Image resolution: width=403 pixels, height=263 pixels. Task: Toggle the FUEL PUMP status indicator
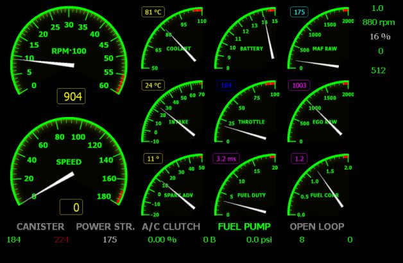pos(244,226)
